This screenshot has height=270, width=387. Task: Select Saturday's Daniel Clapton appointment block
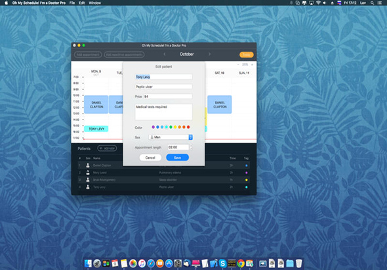[220, 104]
